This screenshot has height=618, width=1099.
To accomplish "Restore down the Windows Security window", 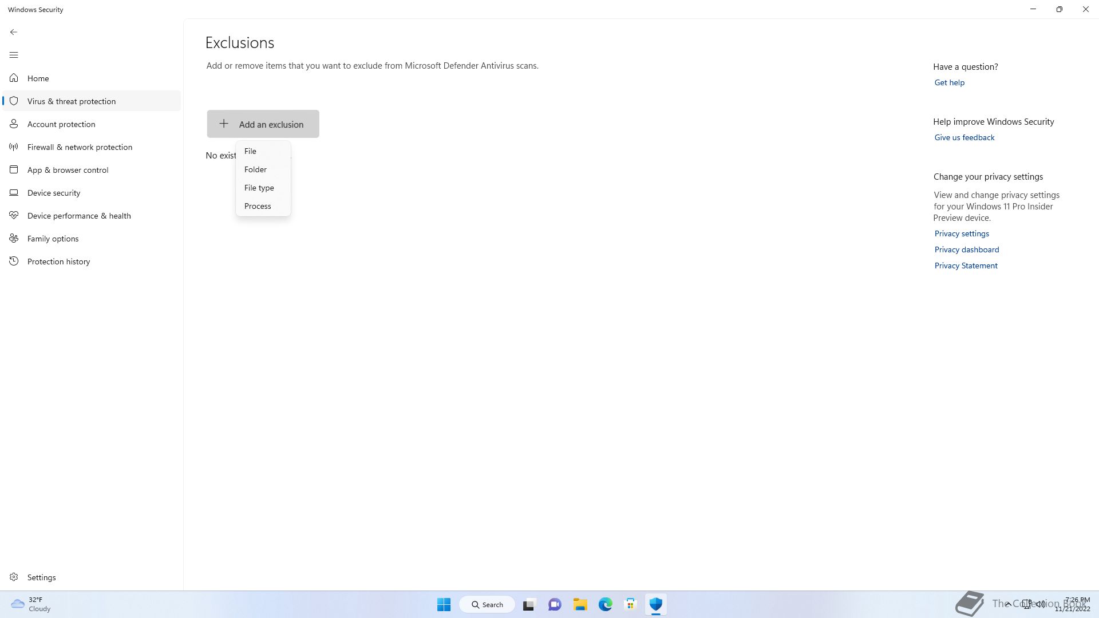I will tap(1060, 9).
